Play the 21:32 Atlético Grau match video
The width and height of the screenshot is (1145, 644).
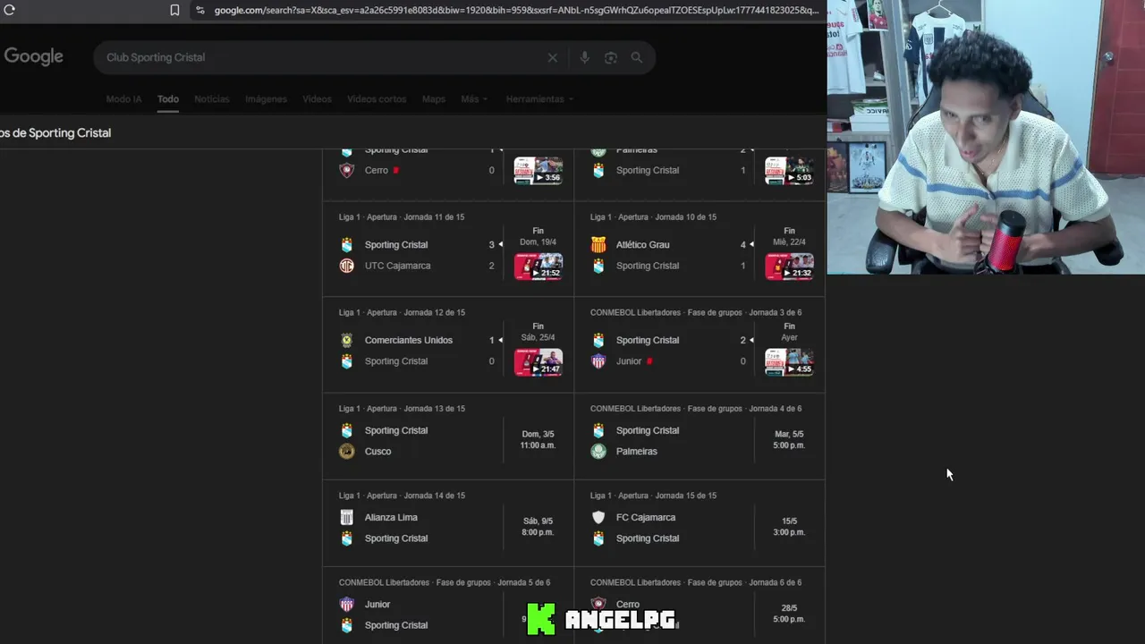[789, 266]
